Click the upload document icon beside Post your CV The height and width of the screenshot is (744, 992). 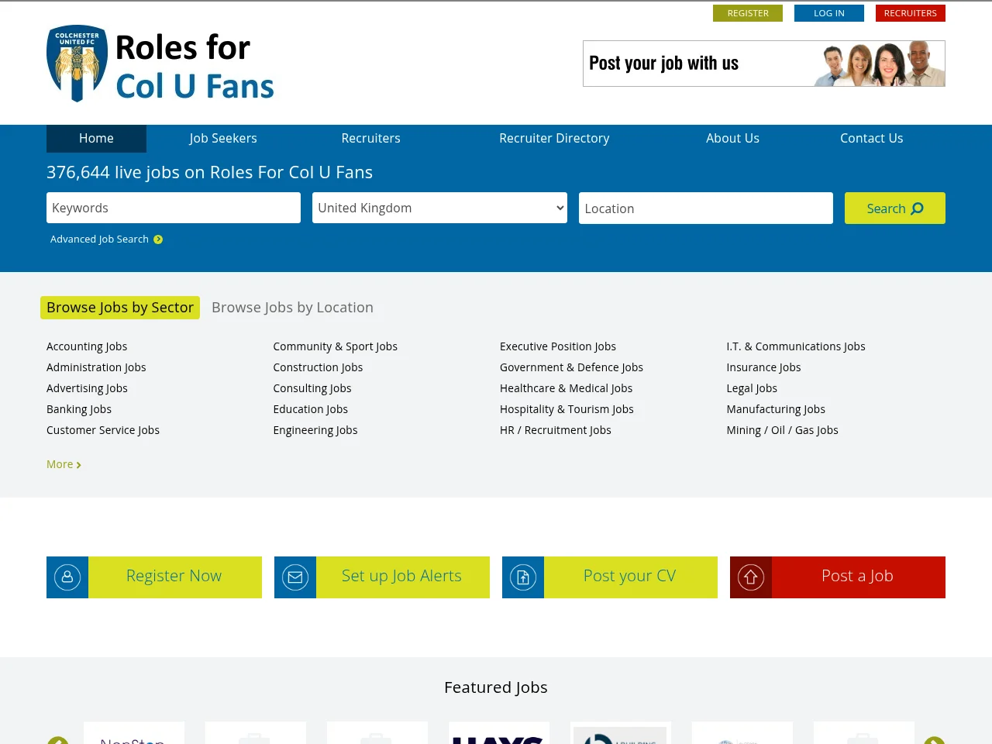[523, 577]
